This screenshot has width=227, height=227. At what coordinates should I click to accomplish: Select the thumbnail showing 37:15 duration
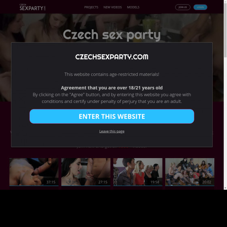click(x=34, y=172)
